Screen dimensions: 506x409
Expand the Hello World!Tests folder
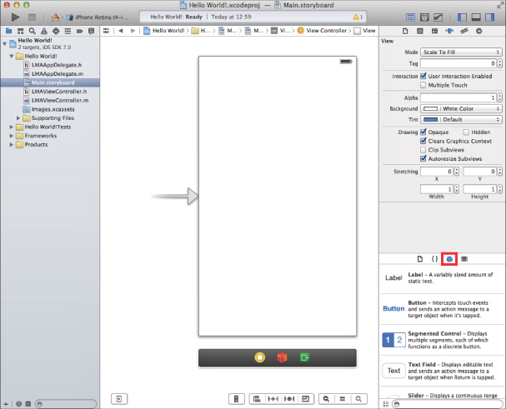[12, 127]
